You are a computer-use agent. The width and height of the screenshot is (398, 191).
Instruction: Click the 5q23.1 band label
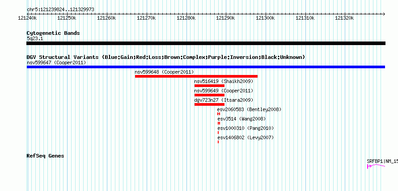[35, 38]
